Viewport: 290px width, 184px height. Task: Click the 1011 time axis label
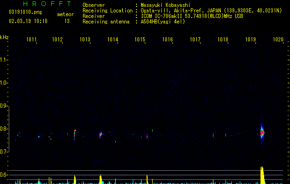point(31,39)
